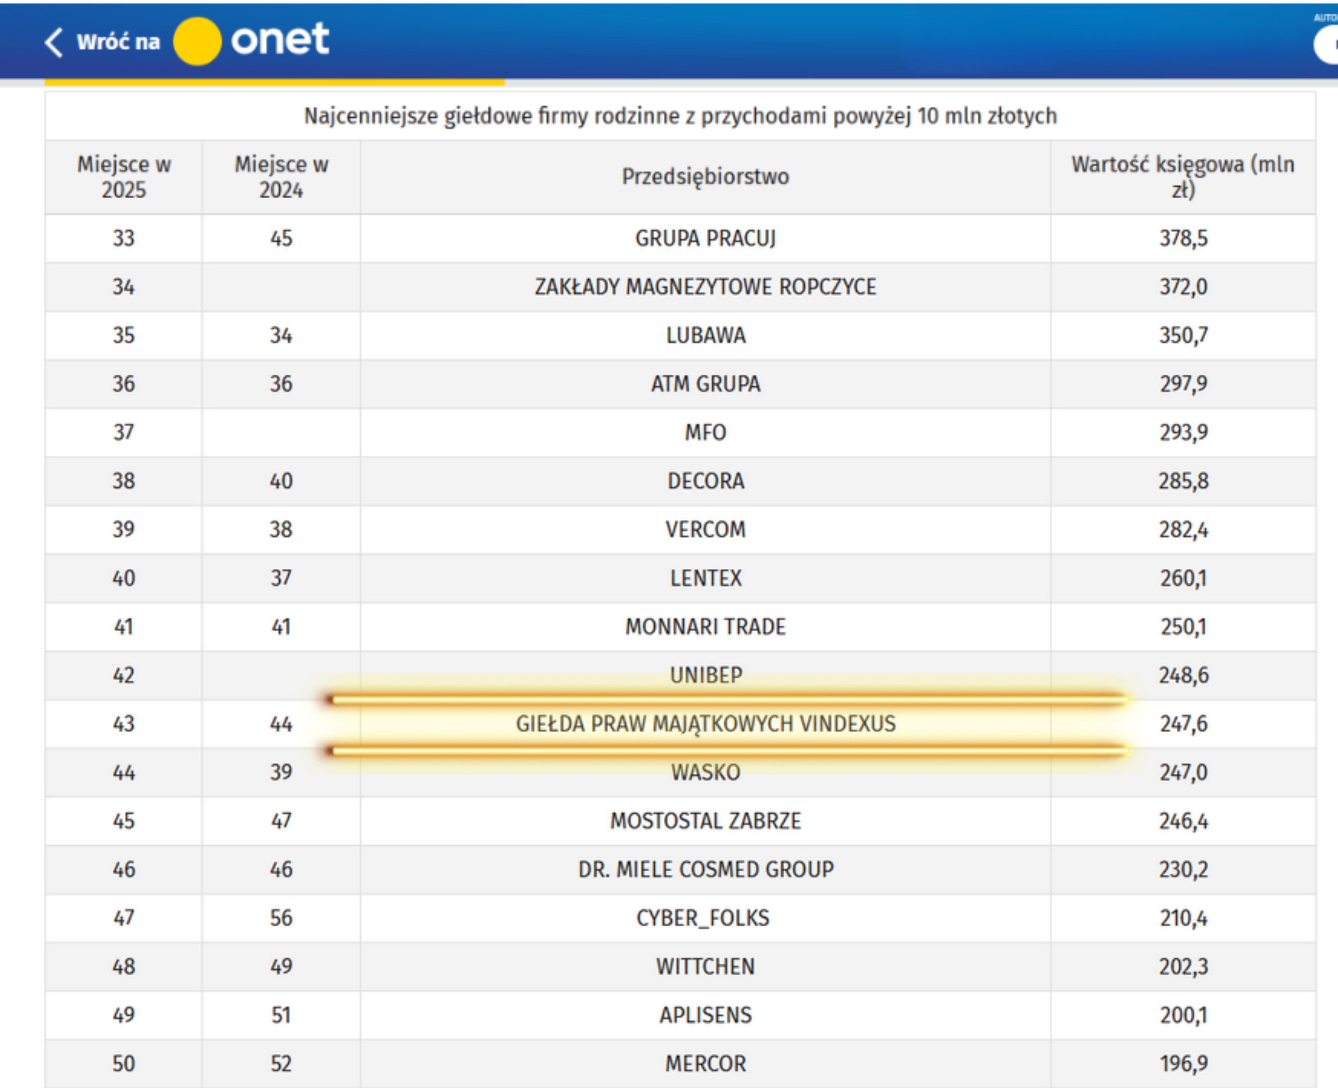The image size is (1338, 1088).
Task: Click the Miejsce w 2025 column header
Action: 123,177
